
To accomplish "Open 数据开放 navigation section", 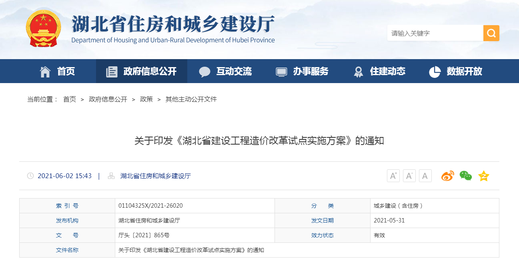I will [456, 71].
